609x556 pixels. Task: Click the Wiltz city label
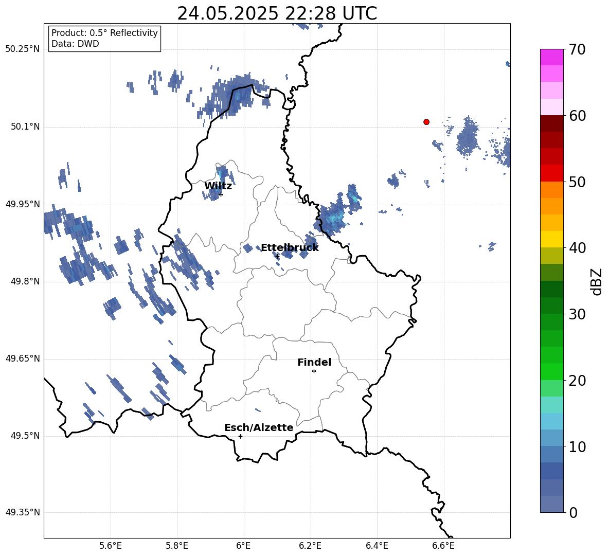(218, 186)
